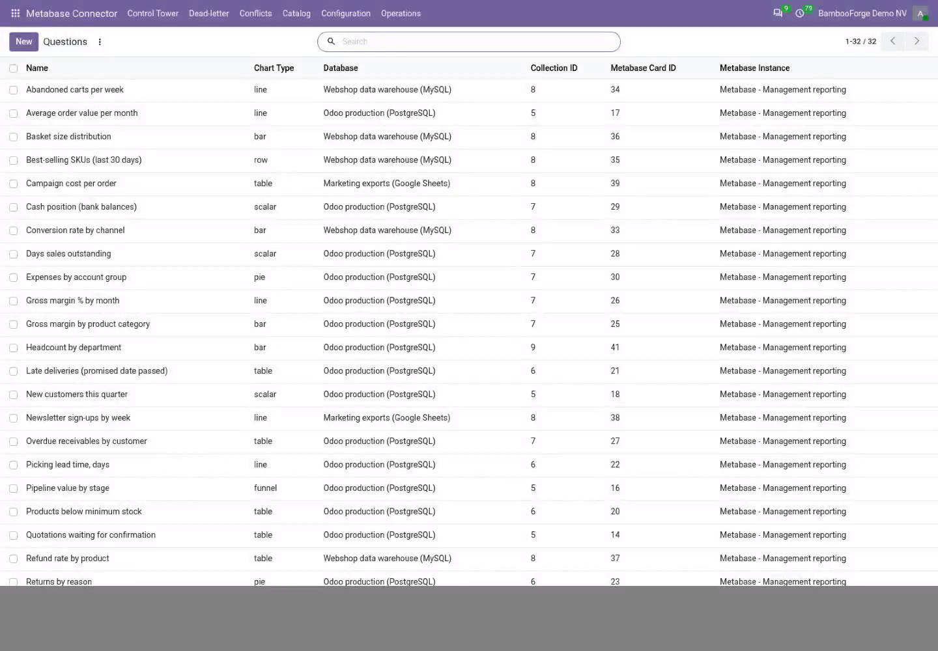Click the search magnifier icon
The image size is (938, 651).
[331, 42]
